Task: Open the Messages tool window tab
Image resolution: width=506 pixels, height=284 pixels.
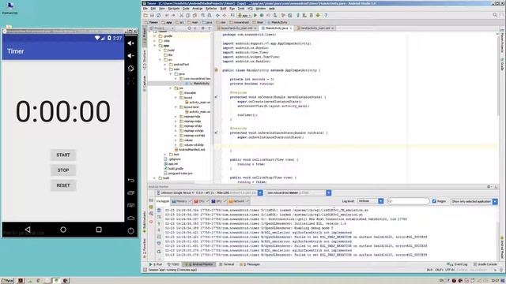Action: click(250, 264)
